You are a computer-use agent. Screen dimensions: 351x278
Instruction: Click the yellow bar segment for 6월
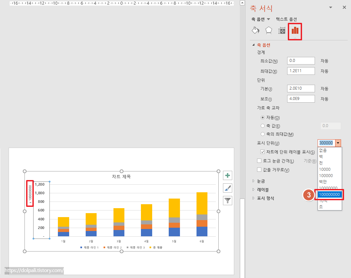[x=202, y=204]
